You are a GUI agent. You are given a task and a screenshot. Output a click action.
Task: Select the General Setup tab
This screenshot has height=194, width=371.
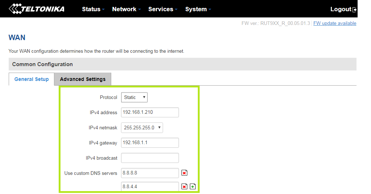click(32, 79)
